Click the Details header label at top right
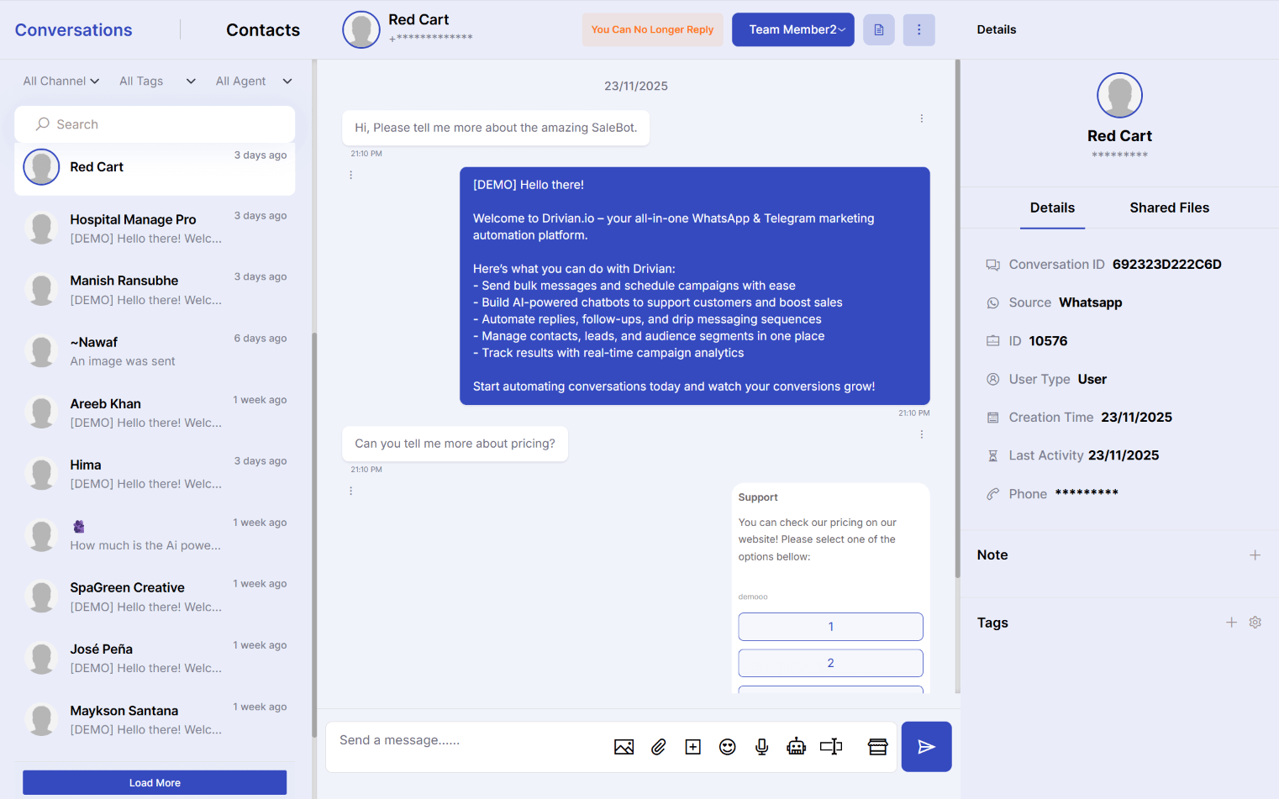Viewport: 1279px width, 799px height. pos(996,29)
